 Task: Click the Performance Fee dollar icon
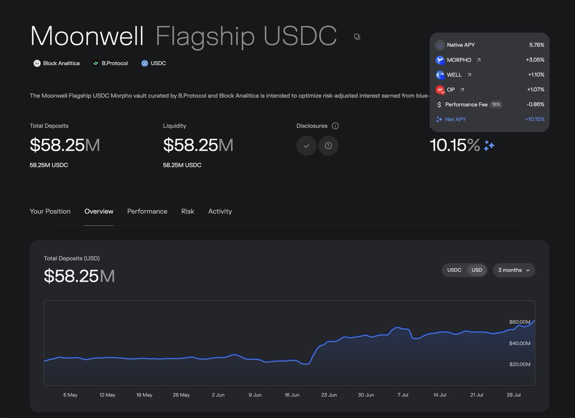click(439, 104)
